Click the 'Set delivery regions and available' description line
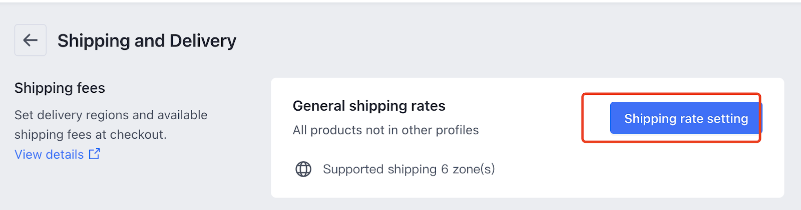Screen dimensions: 801x210 point(111,115)
